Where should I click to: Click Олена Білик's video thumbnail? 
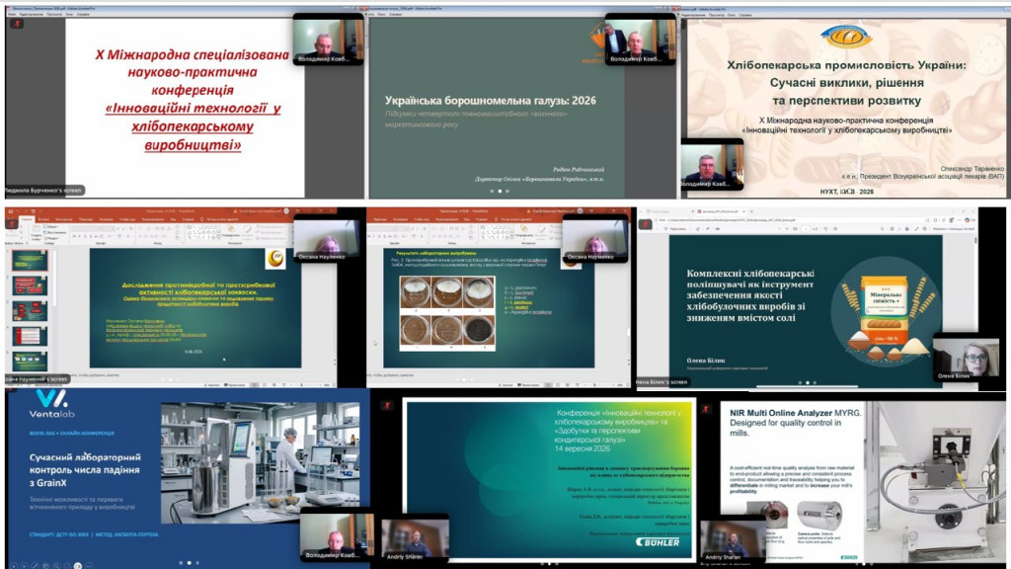coord(966,358)
